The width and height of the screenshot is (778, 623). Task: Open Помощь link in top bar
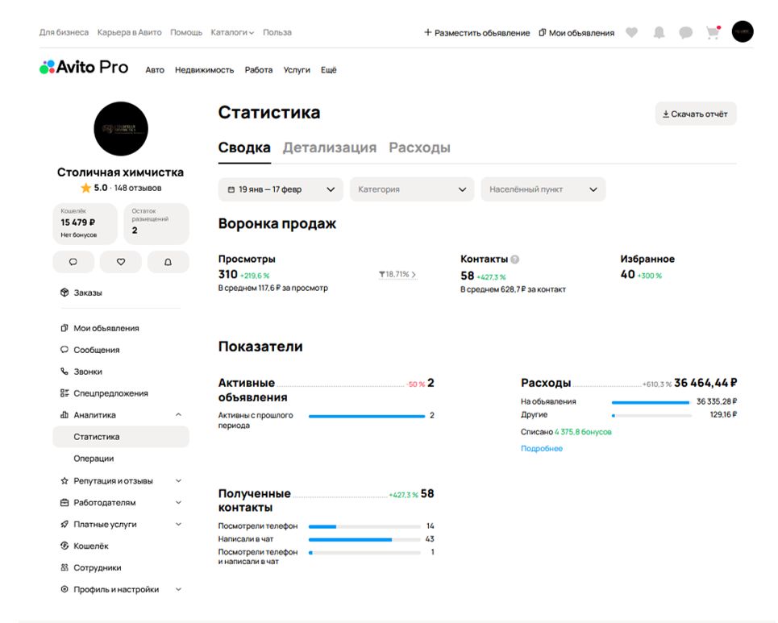pos(186,32)
